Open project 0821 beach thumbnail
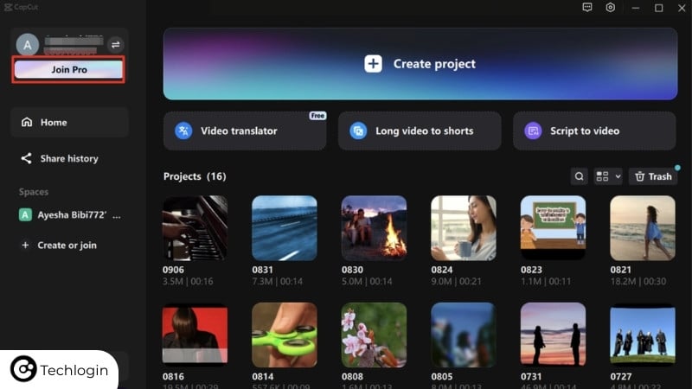 642,228
